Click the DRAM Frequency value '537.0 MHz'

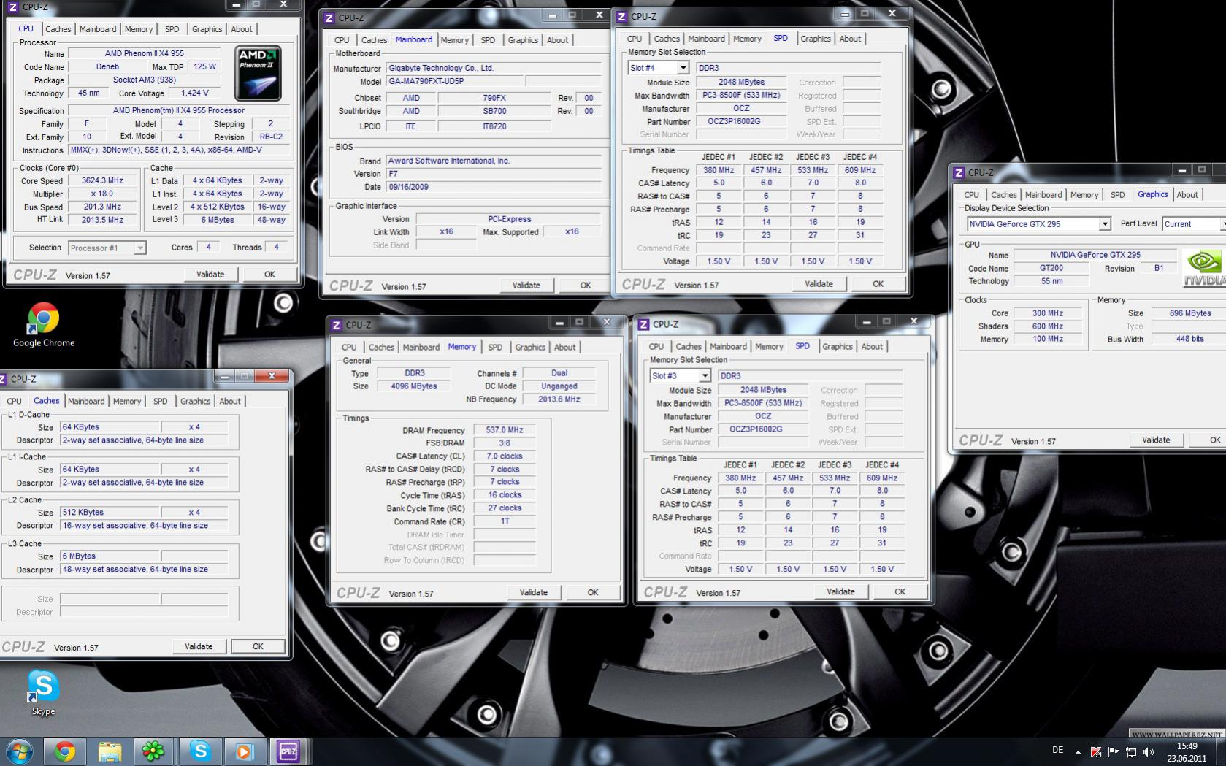(x=505, y=430)
